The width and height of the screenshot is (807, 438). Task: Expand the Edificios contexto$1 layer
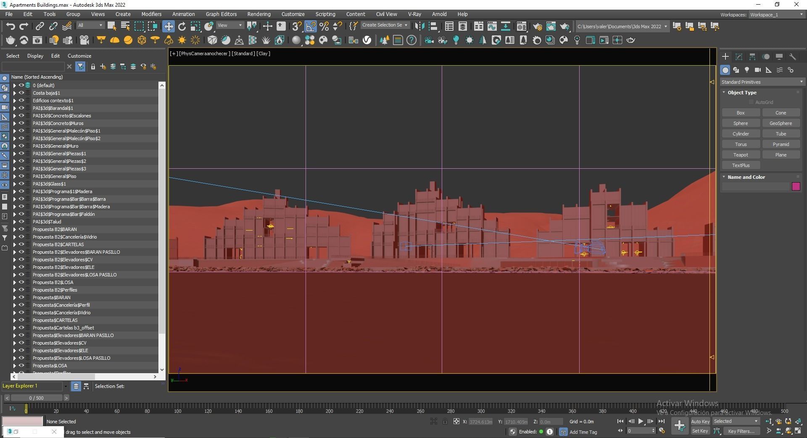[x=15, y=101]
